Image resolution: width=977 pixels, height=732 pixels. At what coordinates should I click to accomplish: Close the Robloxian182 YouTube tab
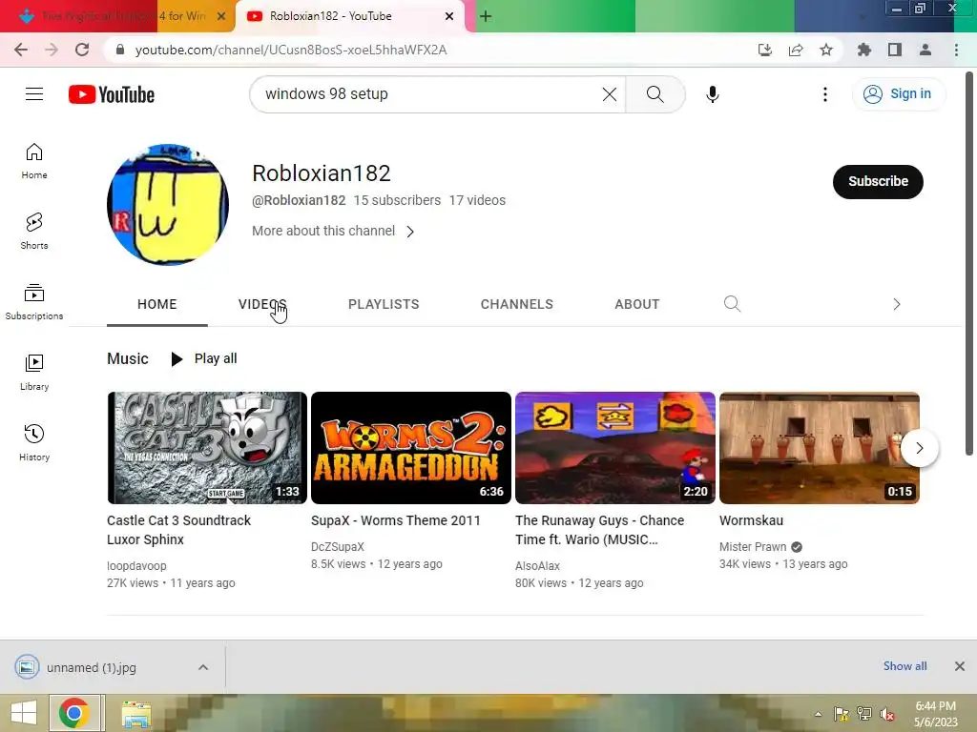pyautogui.click(x=449, y=16)
